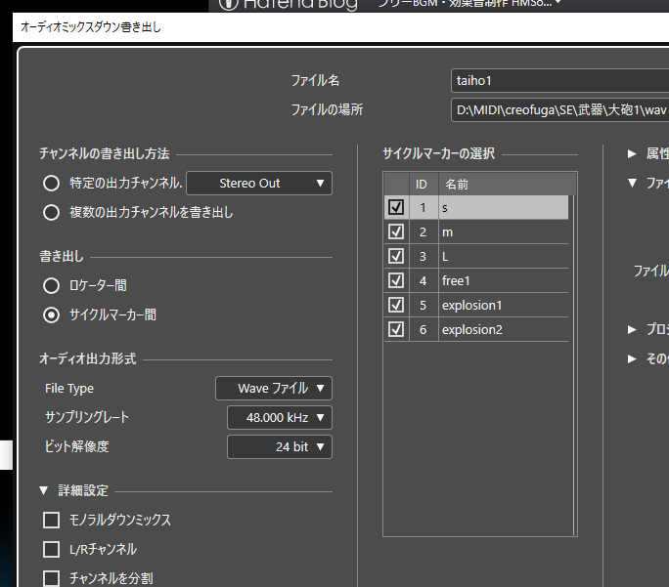Image resolution: width=669 pixels, height=587 pixels.
Task: Click the 名前 column header
Action: coord(508,184)
